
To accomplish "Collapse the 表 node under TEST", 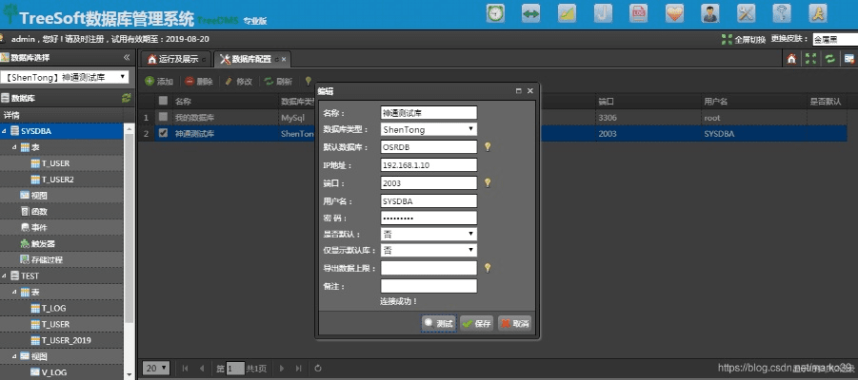I will [14, 292].
